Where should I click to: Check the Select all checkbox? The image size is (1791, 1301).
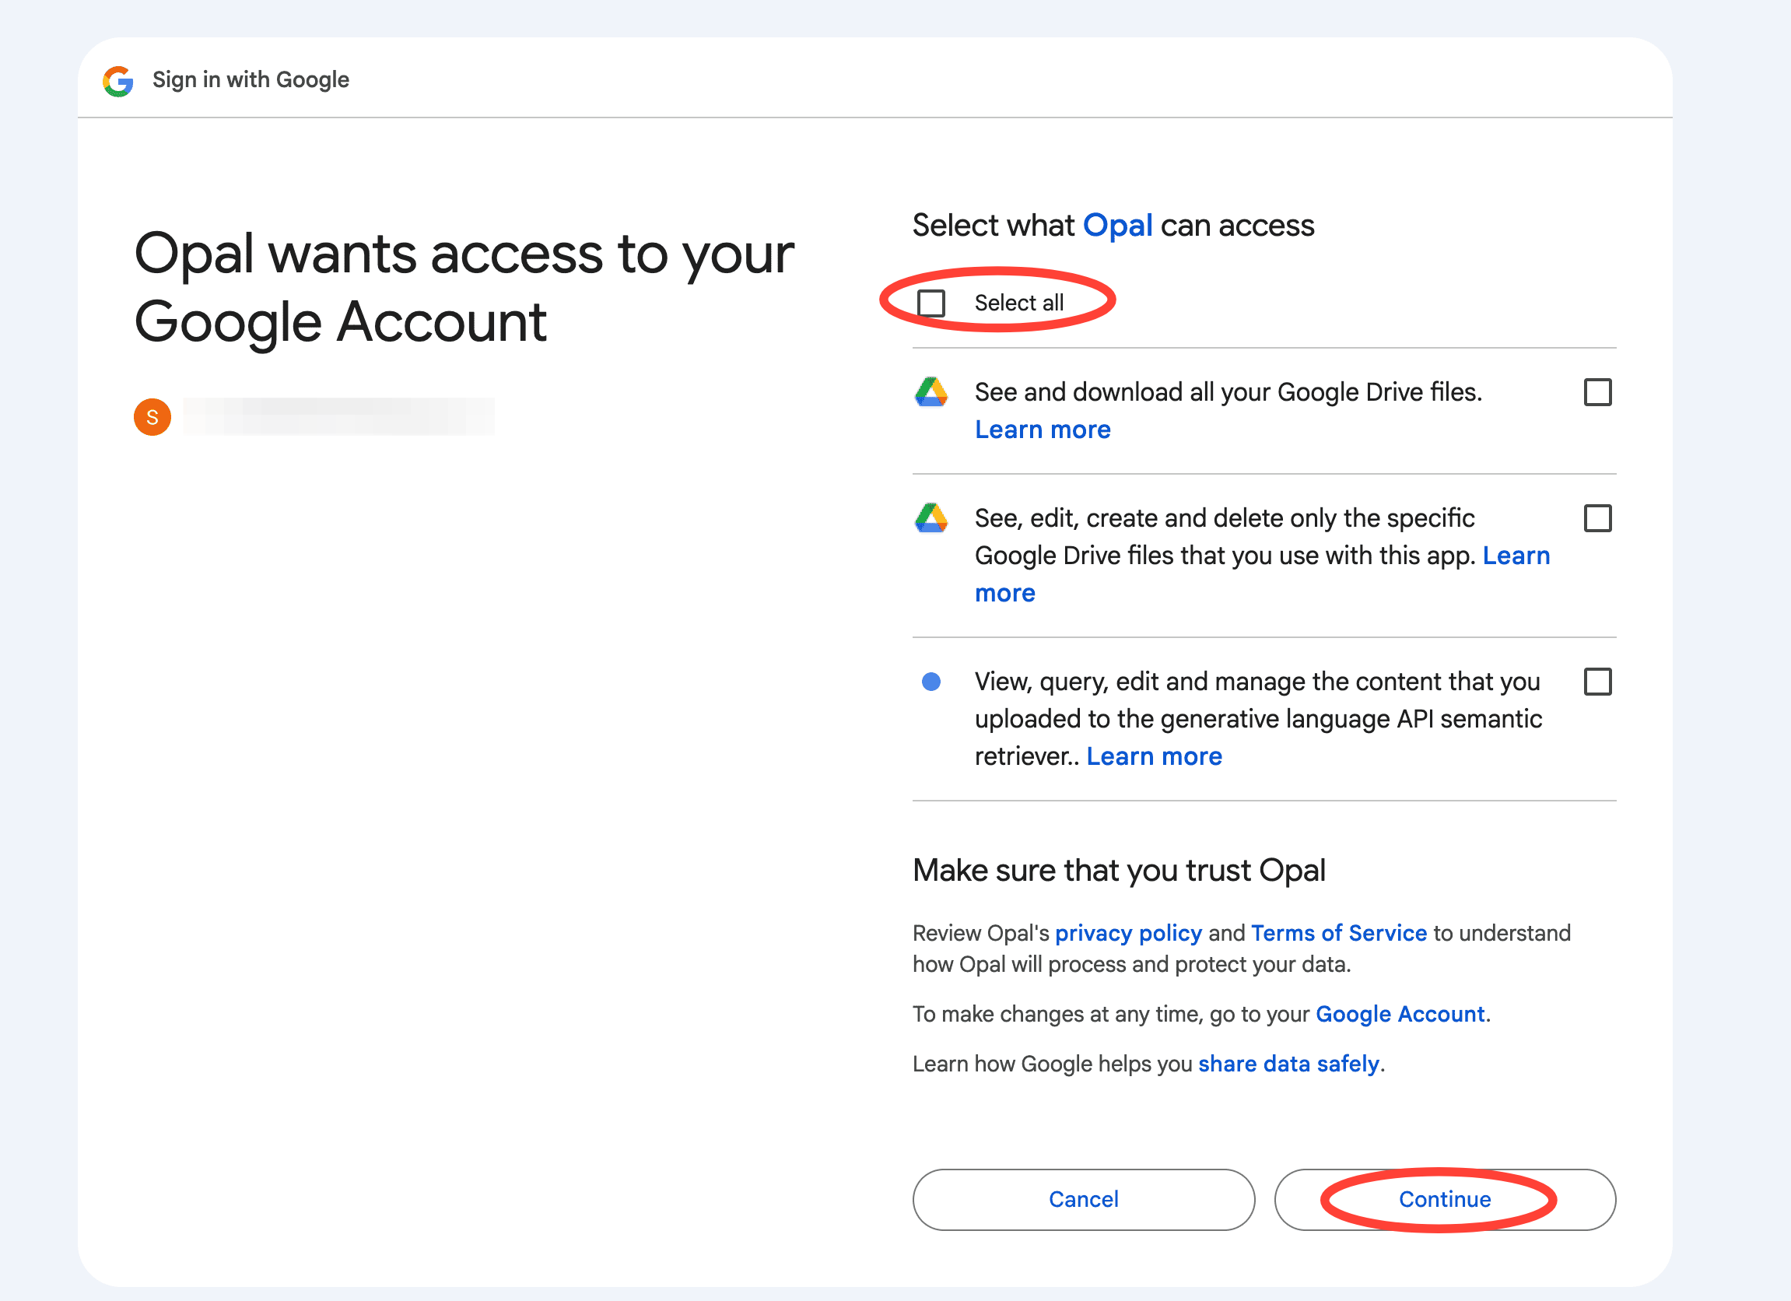(x=931, y=303)
